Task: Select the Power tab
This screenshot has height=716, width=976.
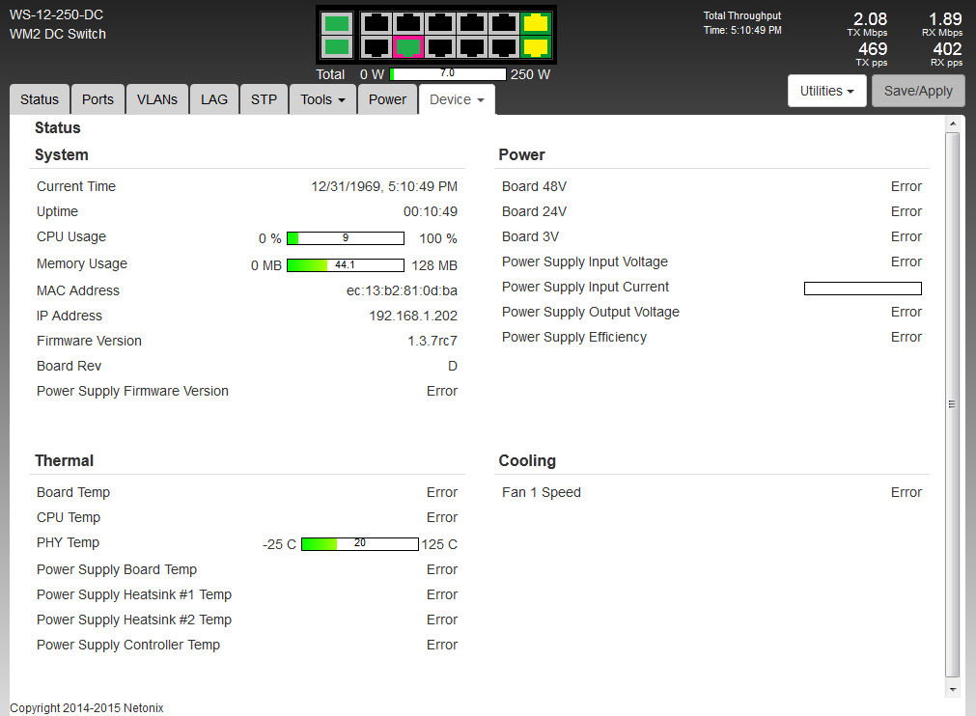Action: [387, 99]
